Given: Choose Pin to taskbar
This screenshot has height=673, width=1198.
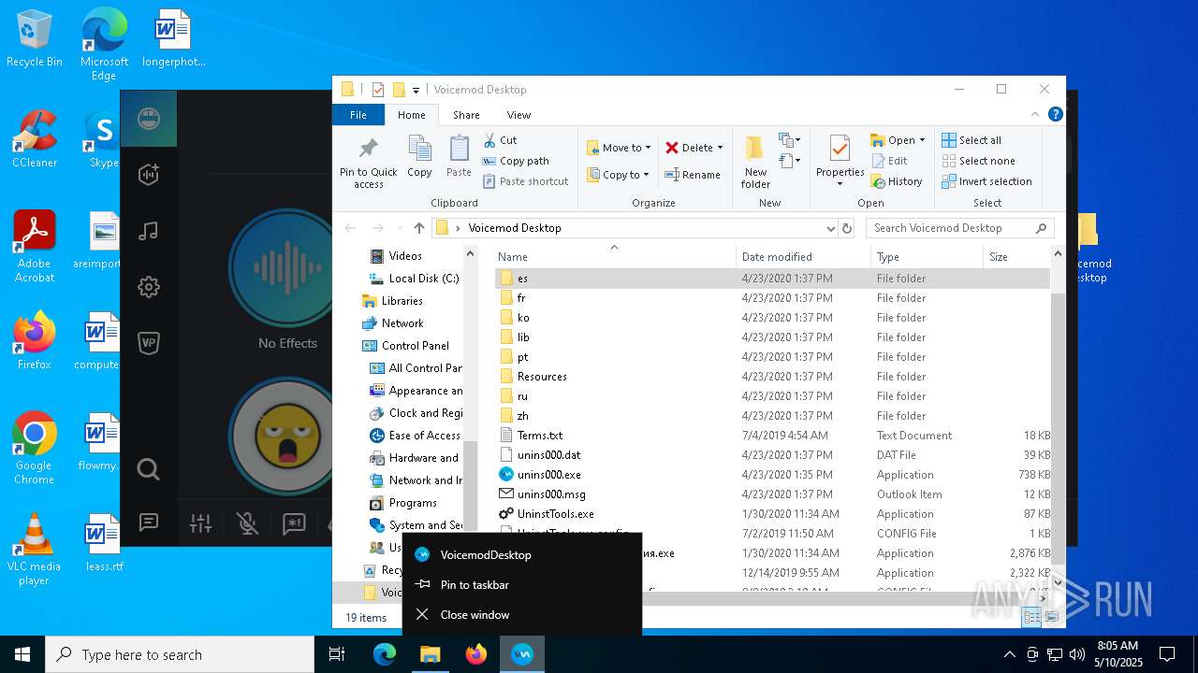Looking at the screenshot, I should point(522,584).
